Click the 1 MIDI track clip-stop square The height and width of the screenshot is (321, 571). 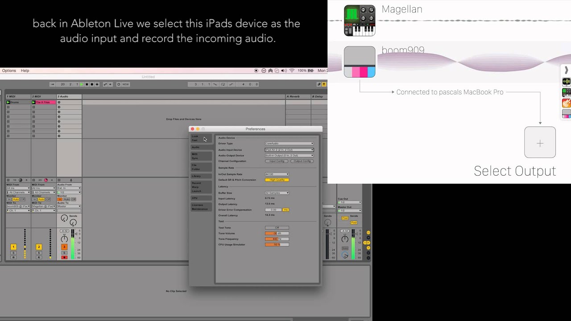coord(8,180)
